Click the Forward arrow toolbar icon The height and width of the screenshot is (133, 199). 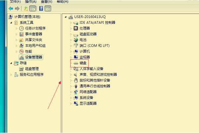[x=17, y=8]
